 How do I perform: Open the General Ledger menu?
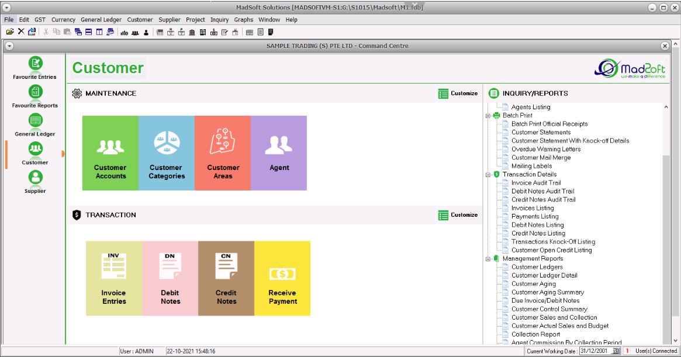tap(101, 19)
